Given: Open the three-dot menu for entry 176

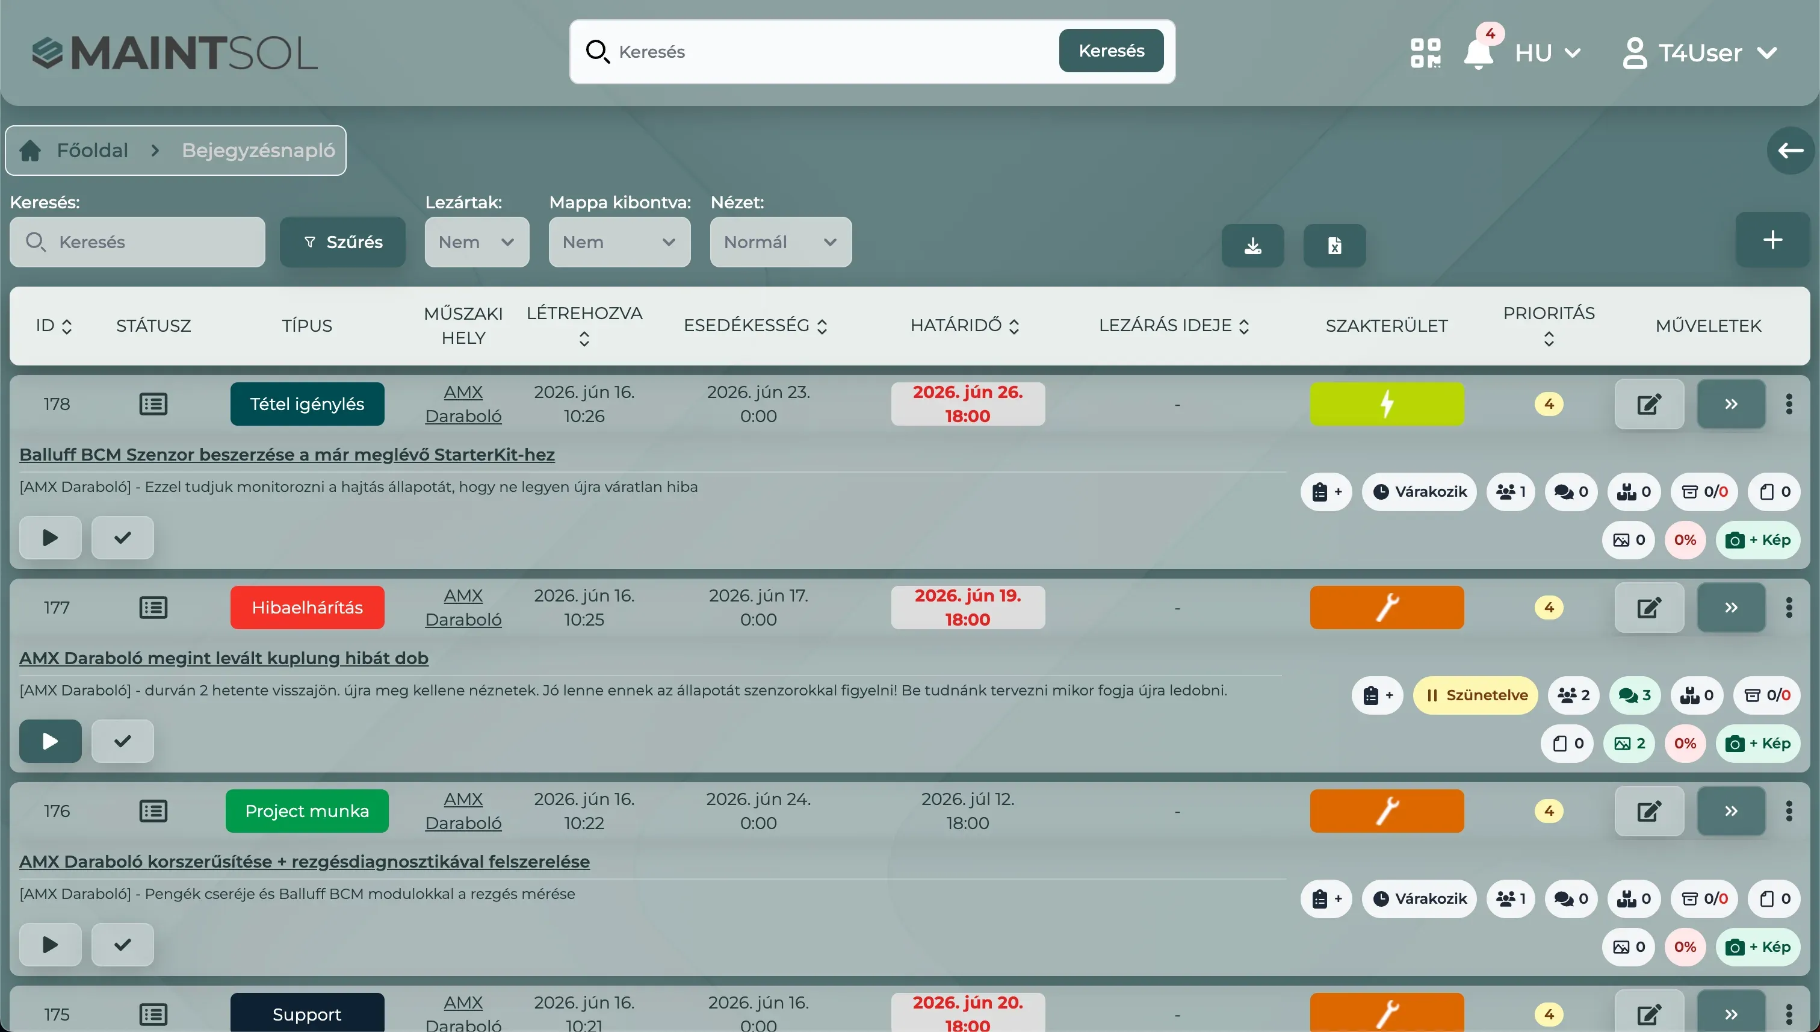Looking at the screenshot, I should tap(1789, 811).
